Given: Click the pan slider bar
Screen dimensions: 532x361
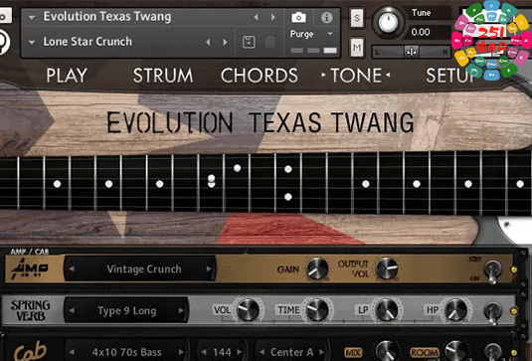Looking at the screenshot, I should pyautogui.click(x=412, y=52).
